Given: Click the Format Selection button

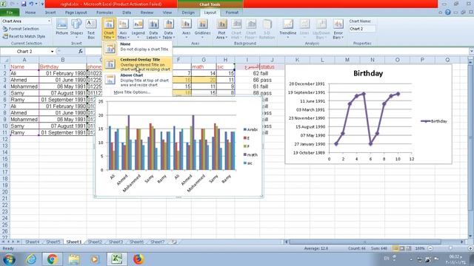Looking at the screenshot, I should (21, 29).
